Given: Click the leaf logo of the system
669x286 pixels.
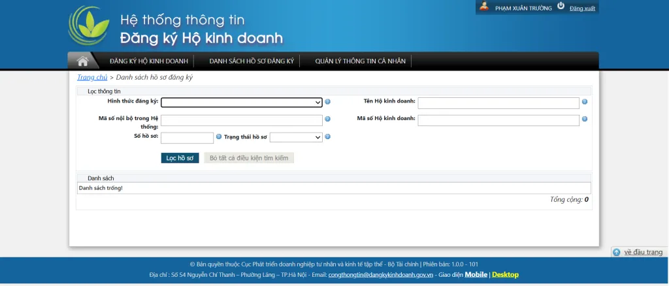Looking at the screenshot, I should tap(89, 25).
